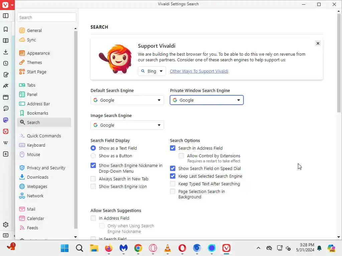Screen dimensions: 342x256
Task: Enable suggestions In Address Field
Action: (x=93, y=218)
